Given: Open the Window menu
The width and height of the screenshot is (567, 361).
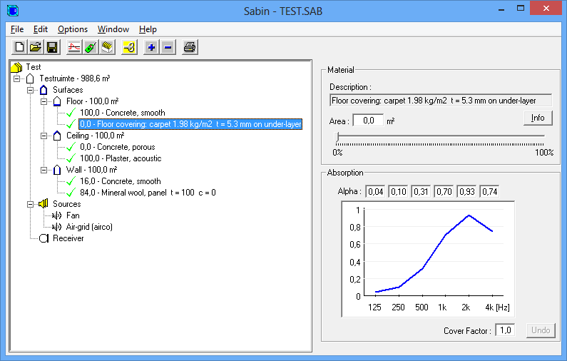Looking at the screenshot, I should pyautogui.click(x=113, y=29).
